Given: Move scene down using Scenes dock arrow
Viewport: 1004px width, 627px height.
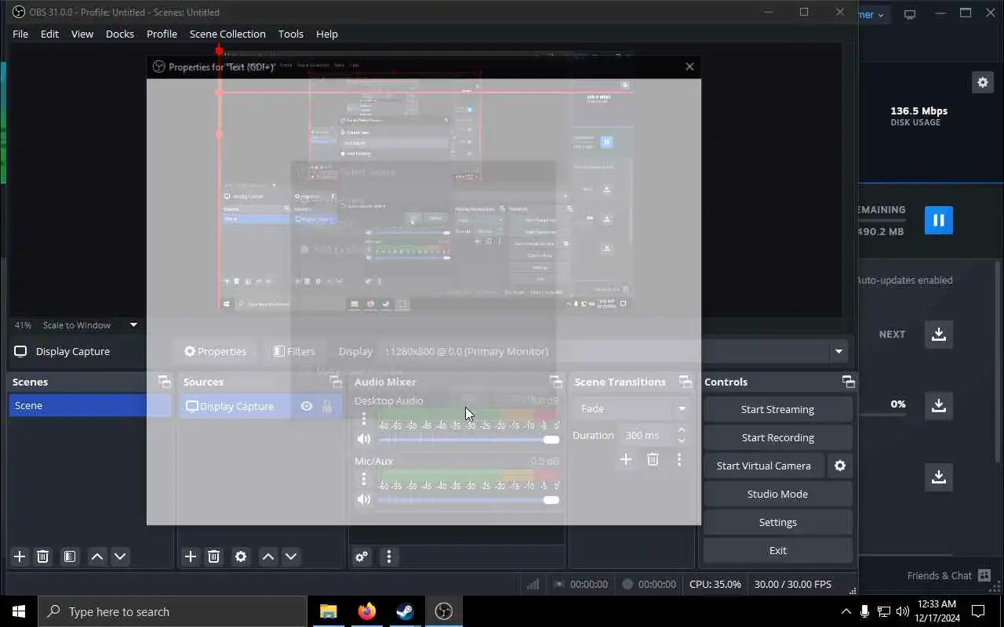Looking at the screenshot, I should coord(120,556).
